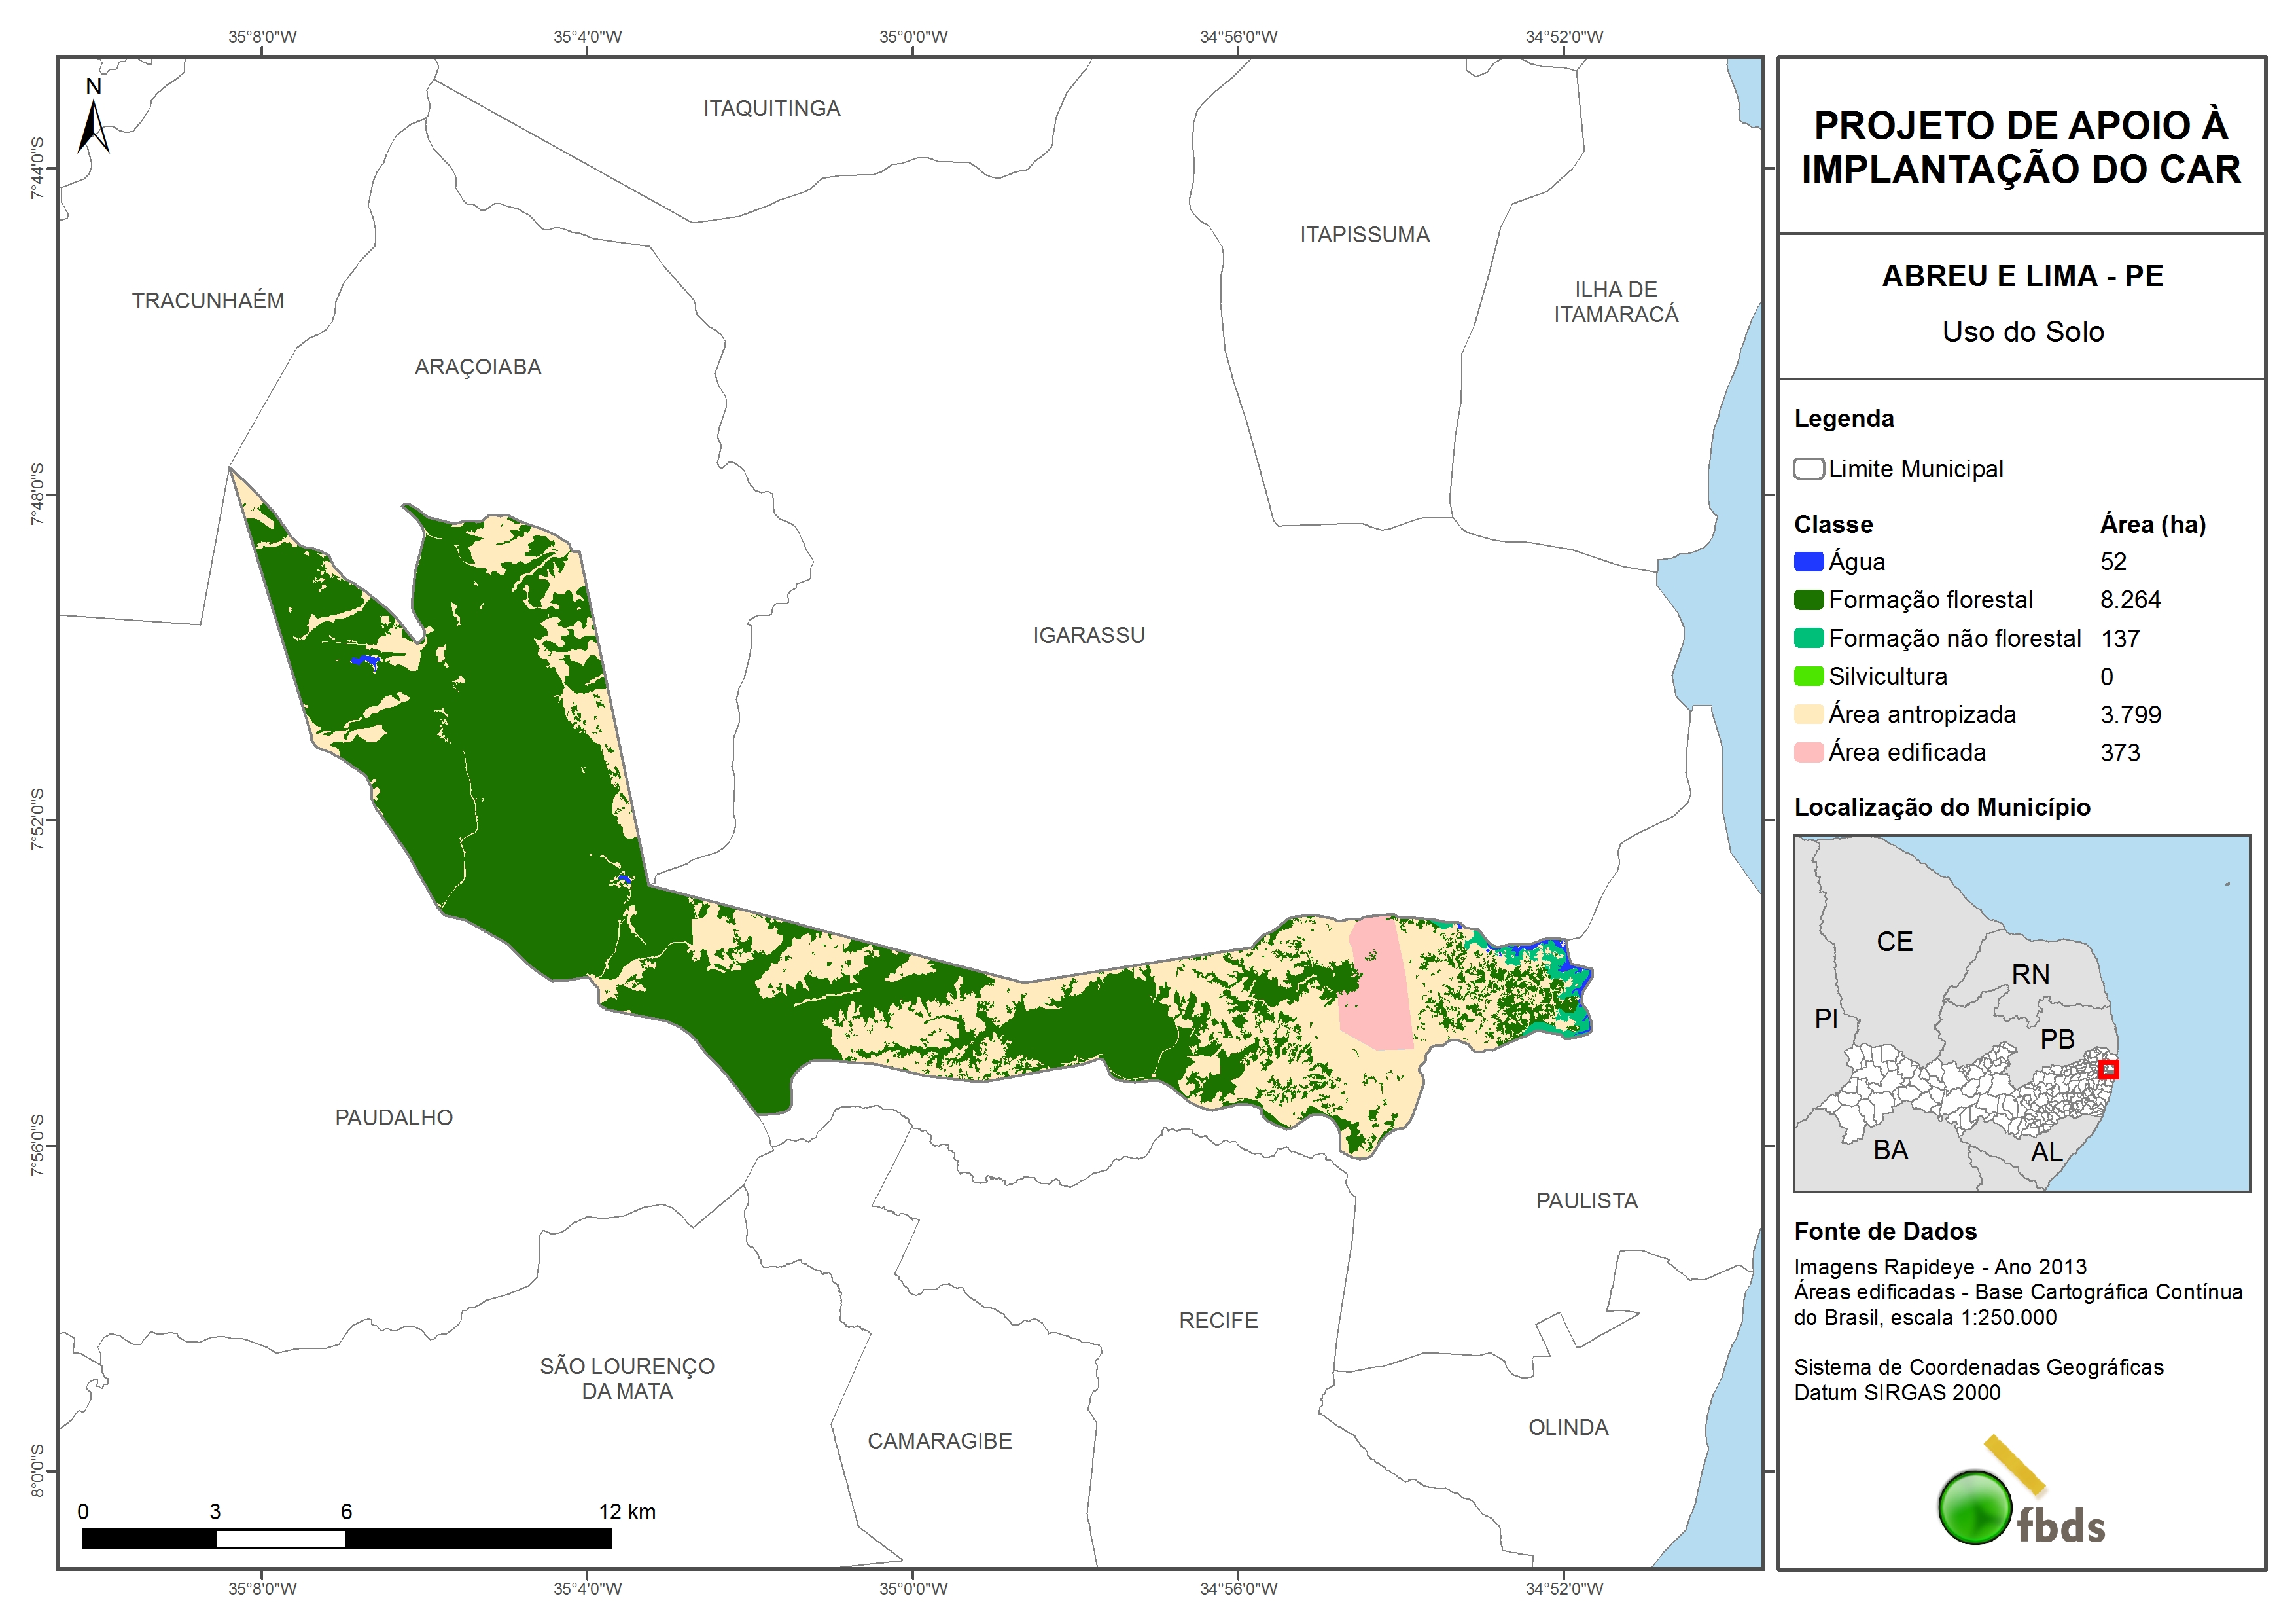Click the dark green Formação florestal swatch

point(1808,600)
